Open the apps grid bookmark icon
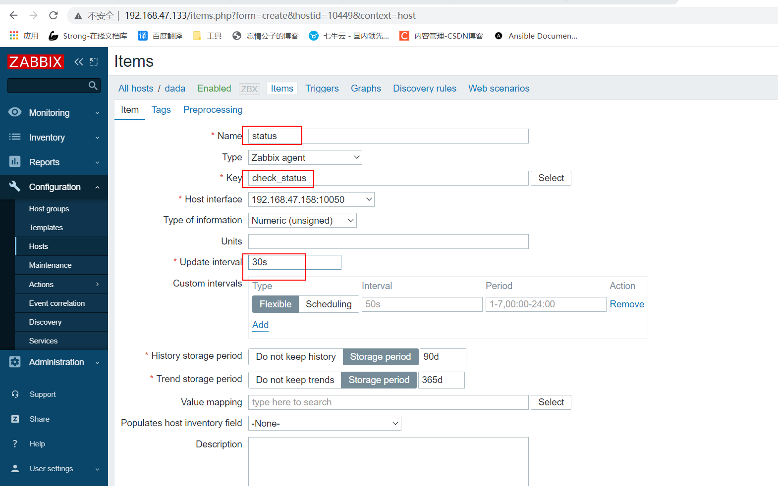 click(14, 36)
